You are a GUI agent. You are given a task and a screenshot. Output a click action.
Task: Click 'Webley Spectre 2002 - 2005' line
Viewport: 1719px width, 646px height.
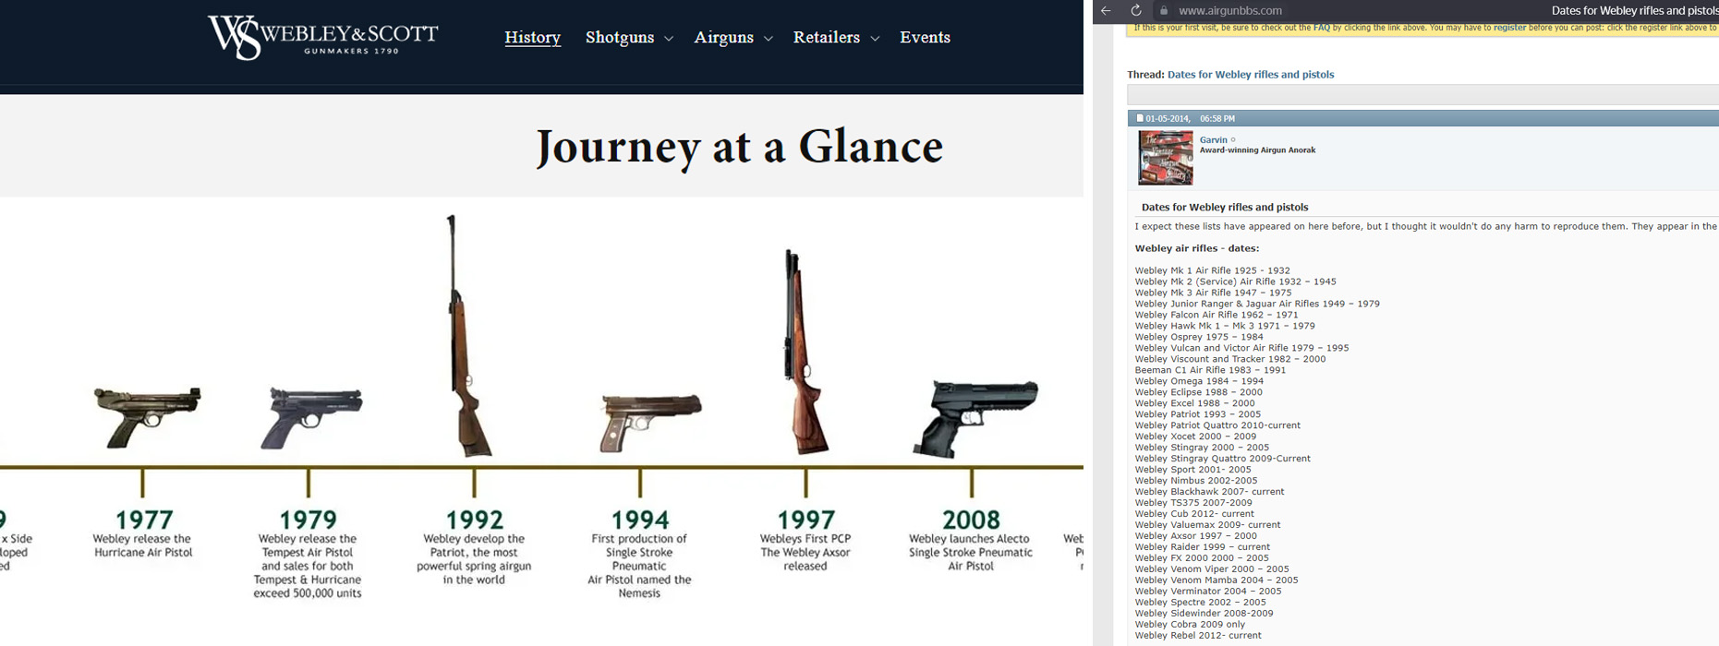tap(1201, 603)
